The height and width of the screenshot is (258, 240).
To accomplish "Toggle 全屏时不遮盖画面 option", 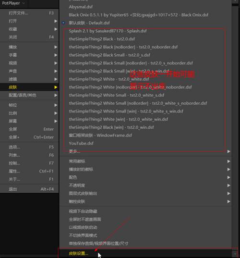I will [145, 220].
